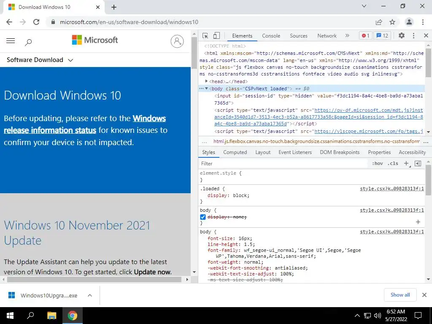Viewport: 432px width, 324px height.
Task: Collapse the body element node
Action: (206, 89)
